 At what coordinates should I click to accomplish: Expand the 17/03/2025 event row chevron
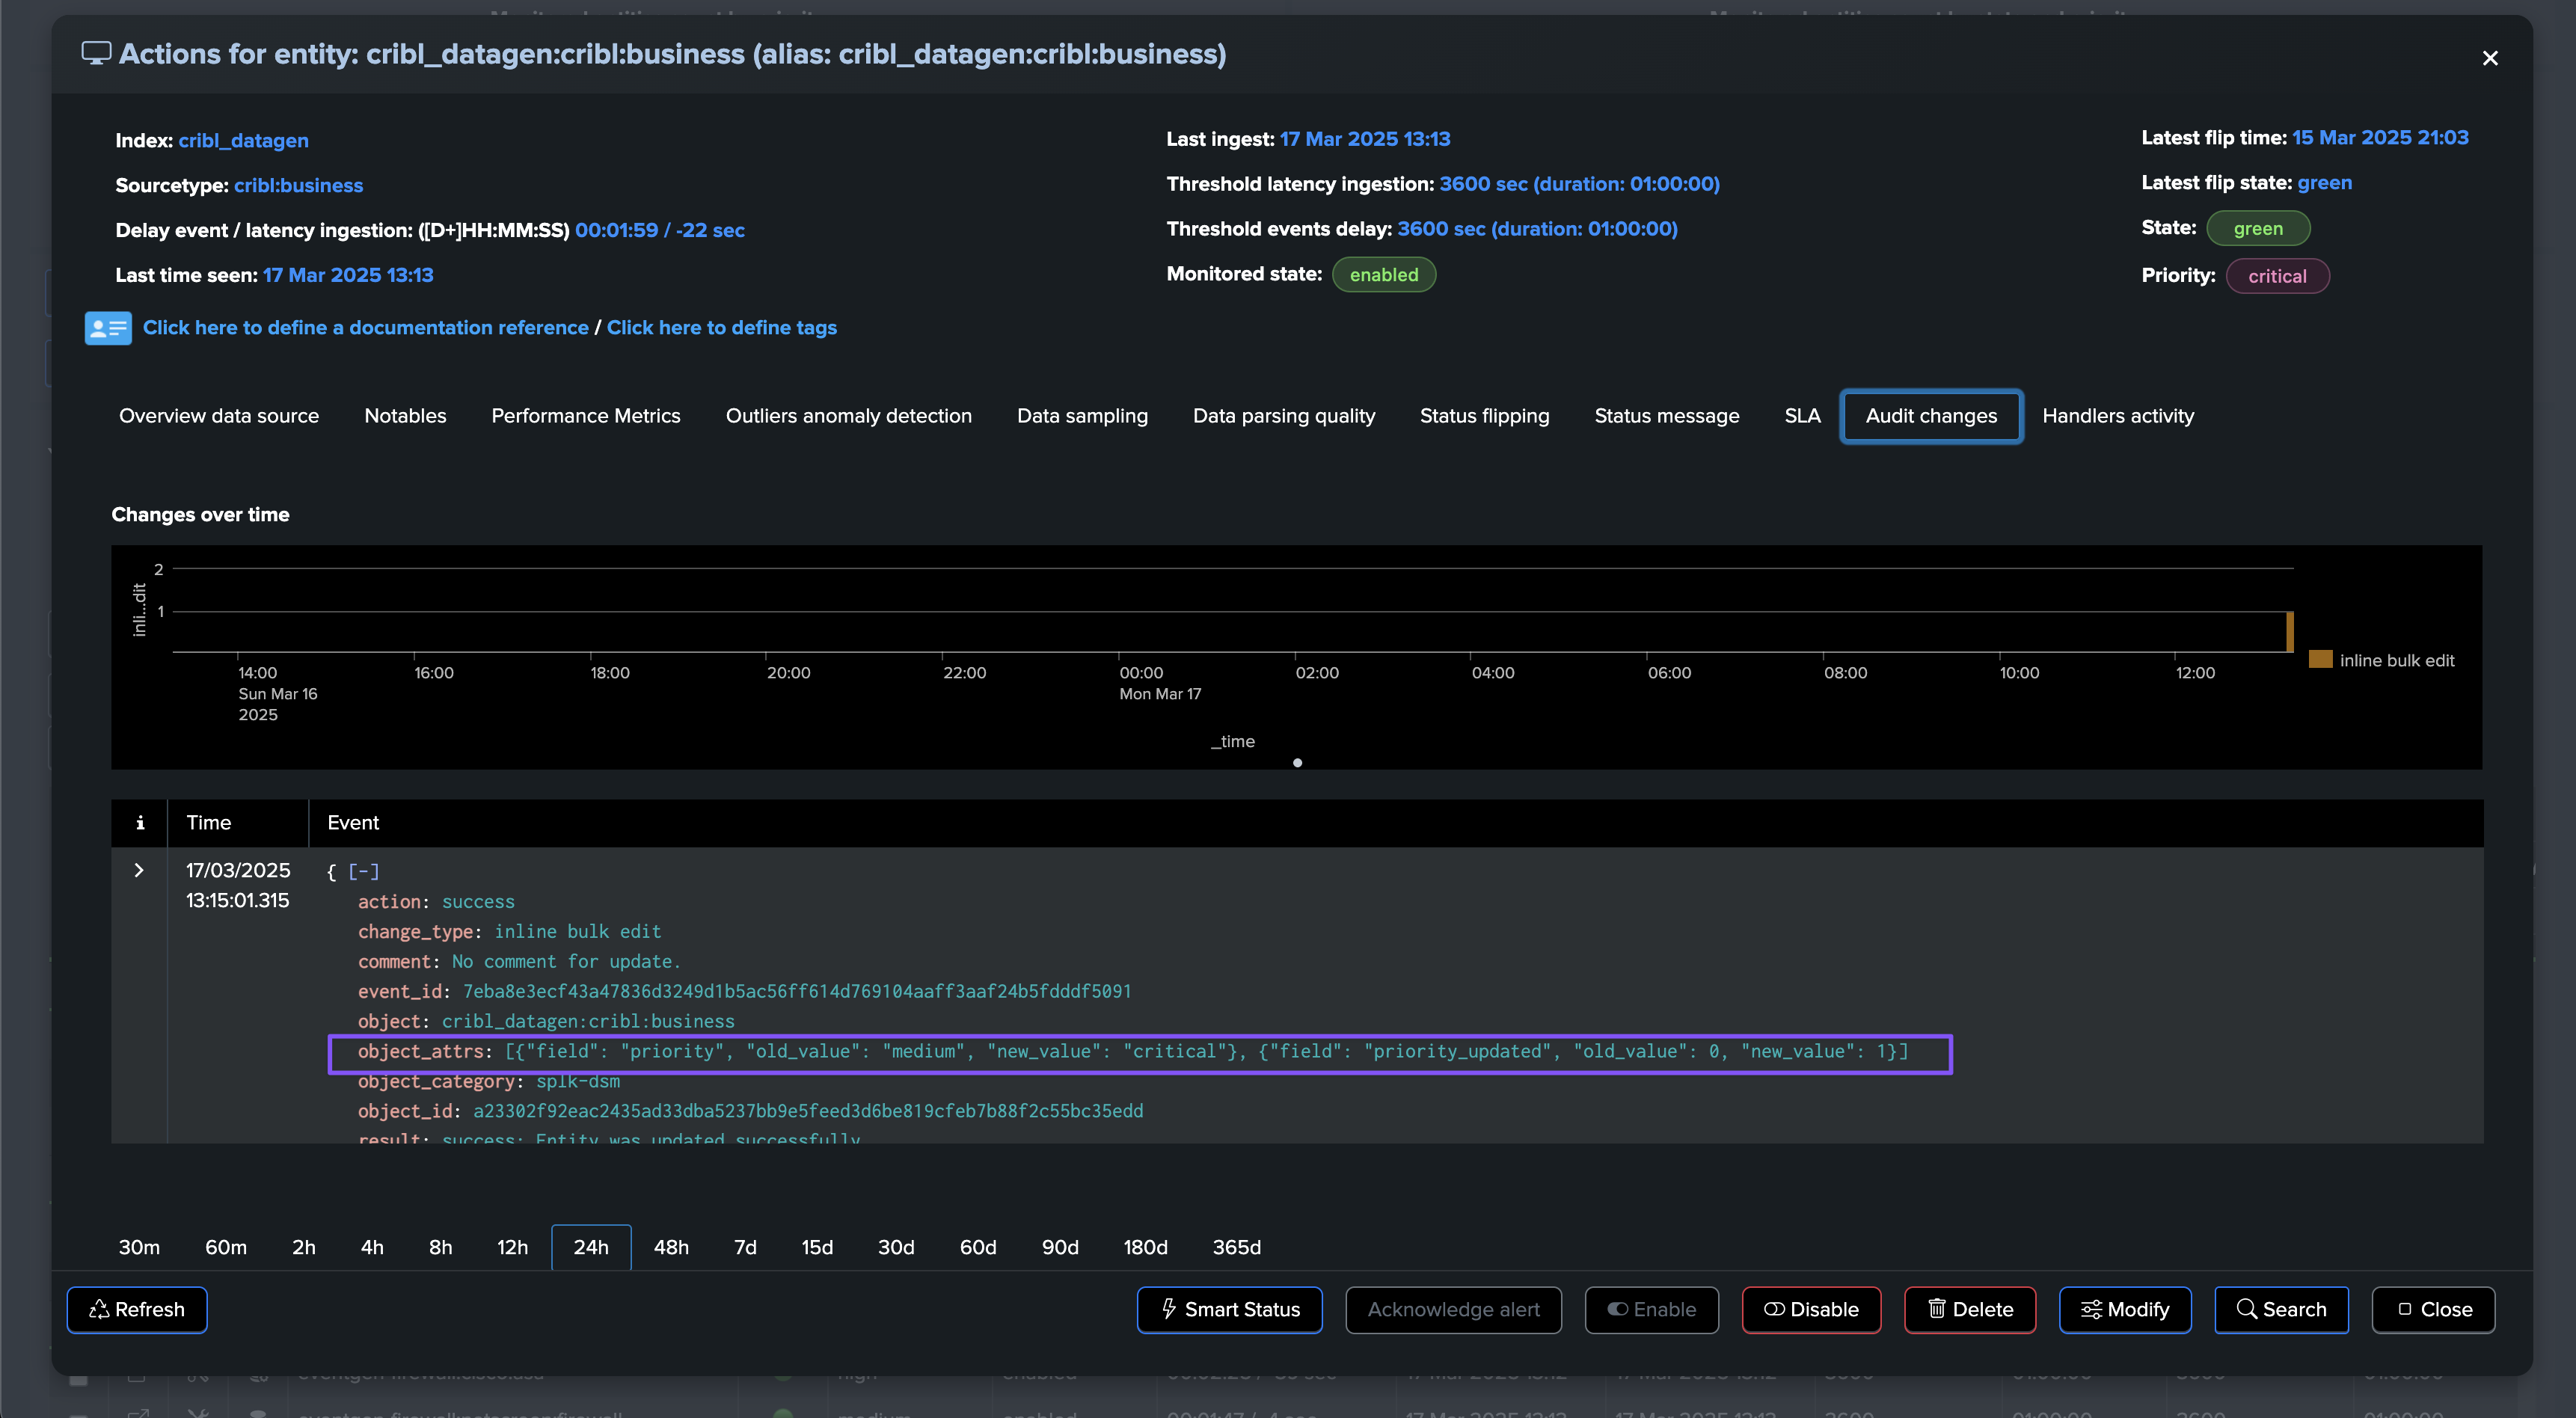(x=139, y=870)
